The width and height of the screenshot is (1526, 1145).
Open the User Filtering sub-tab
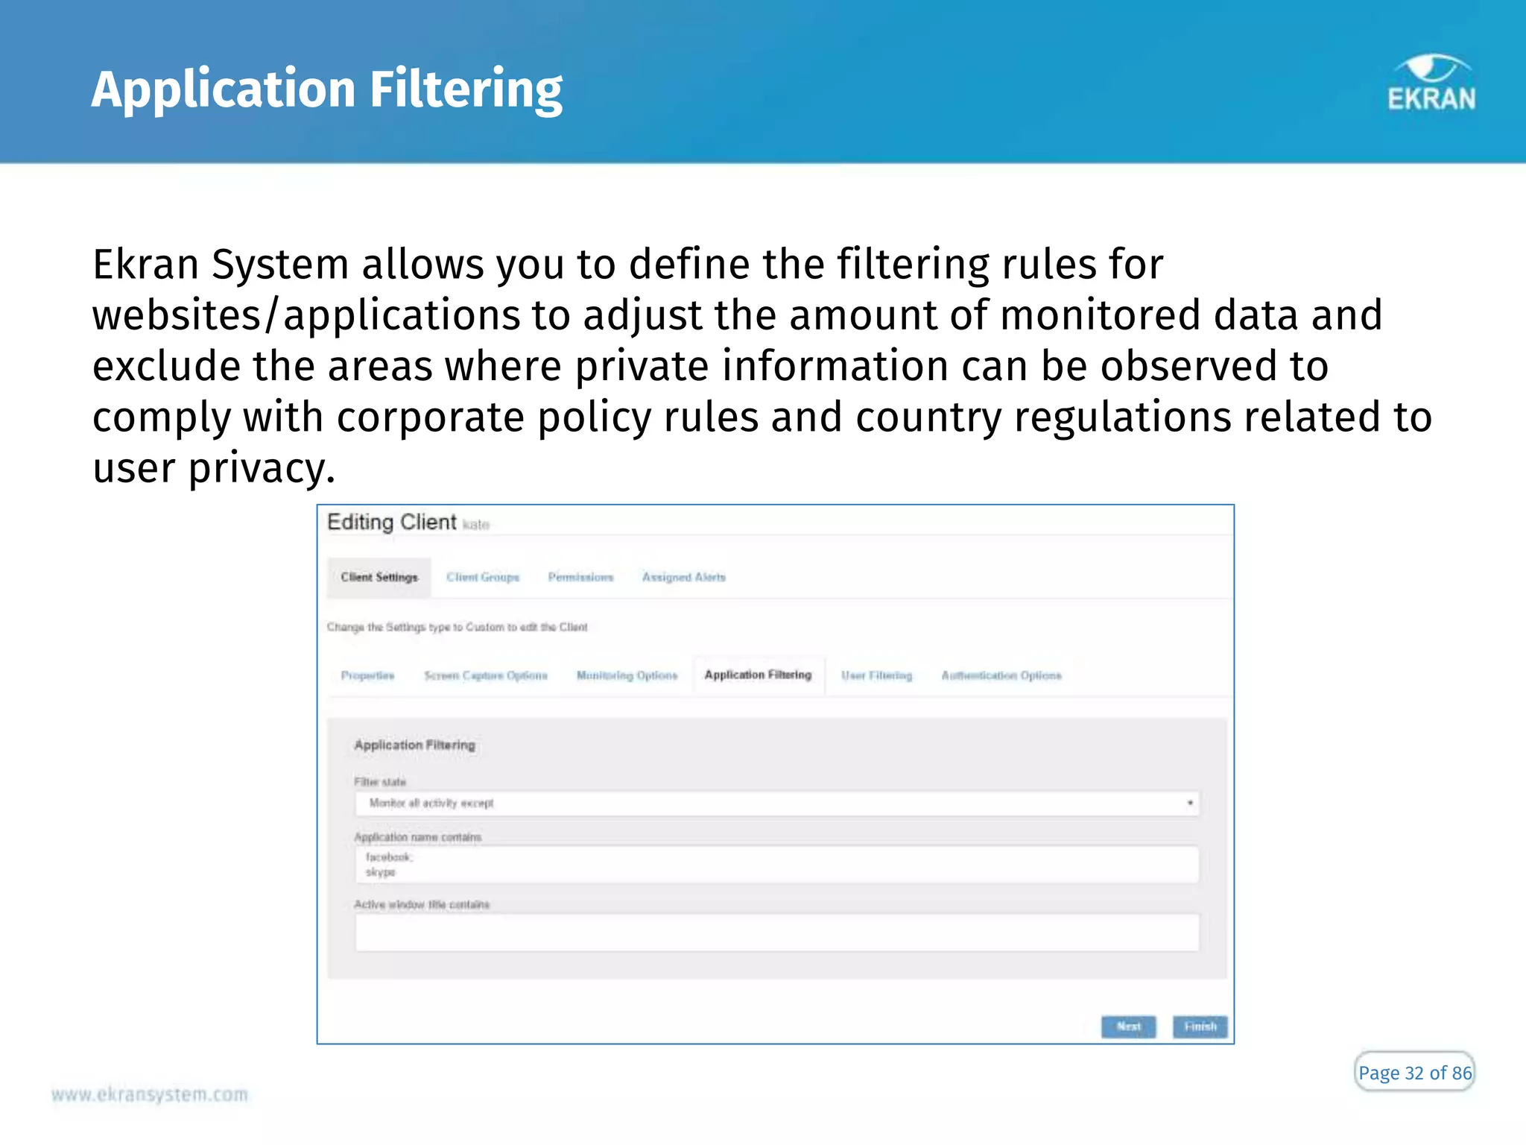876,675
